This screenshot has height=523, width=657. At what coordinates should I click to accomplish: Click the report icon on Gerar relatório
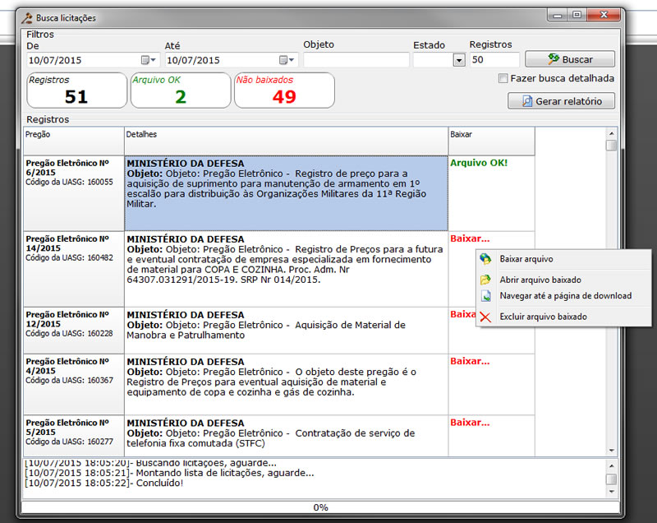click(526, 101)
